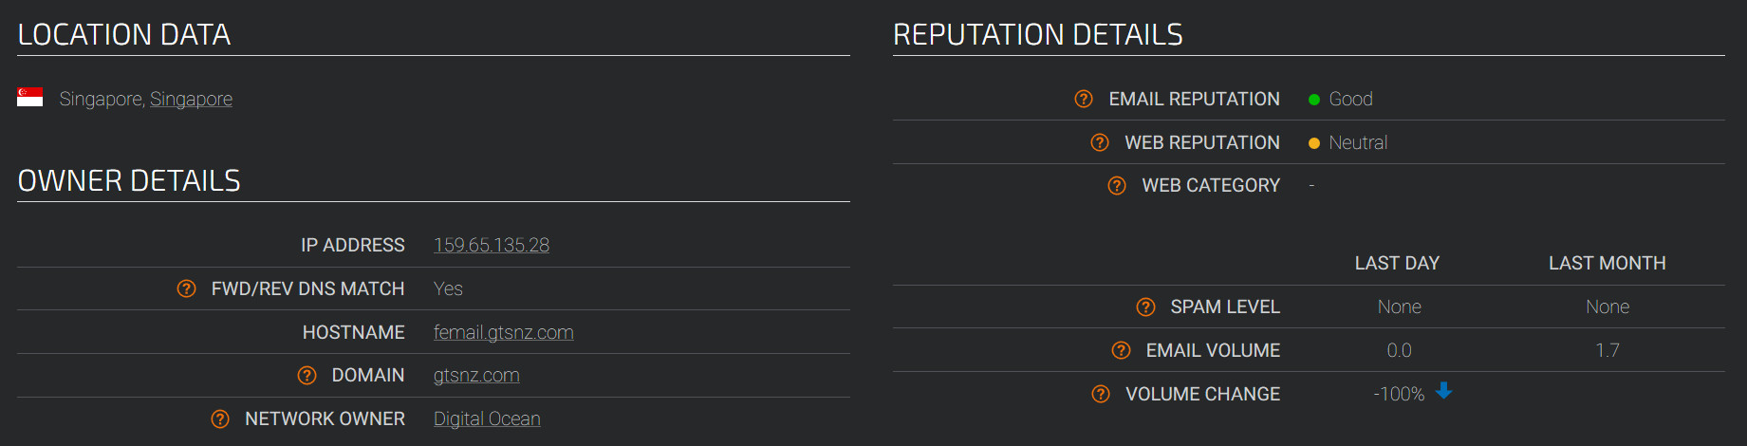This screenshot has width=1747, height=446.
Task: Click help icon beside Web Reputation
Action: click(1099, 142)
